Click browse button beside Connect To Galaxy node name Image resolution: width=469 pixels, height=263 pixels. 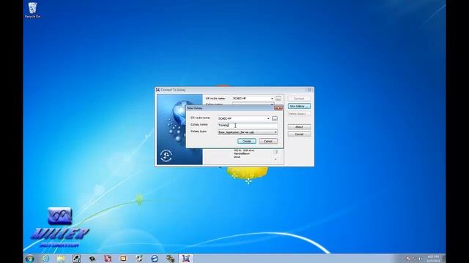tap(278, 99)
